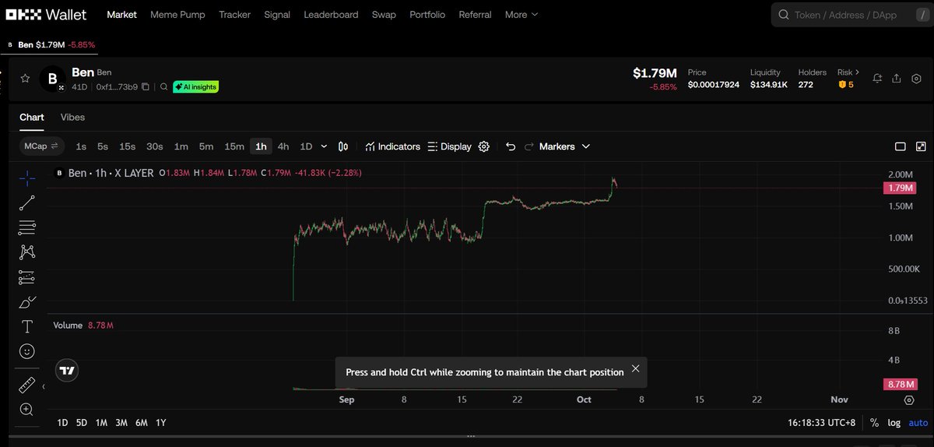Select the ruler measure tool

(27, 385)
